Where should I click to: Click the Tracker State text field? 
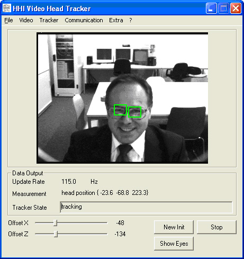pos(146,207)
